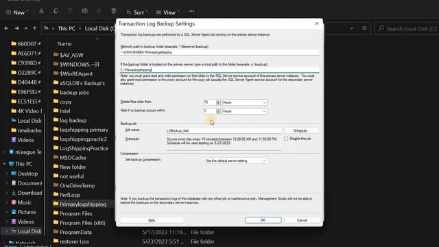
Task: Click the Cut icon in Explorer toolbar
Action: coord(41,11)
